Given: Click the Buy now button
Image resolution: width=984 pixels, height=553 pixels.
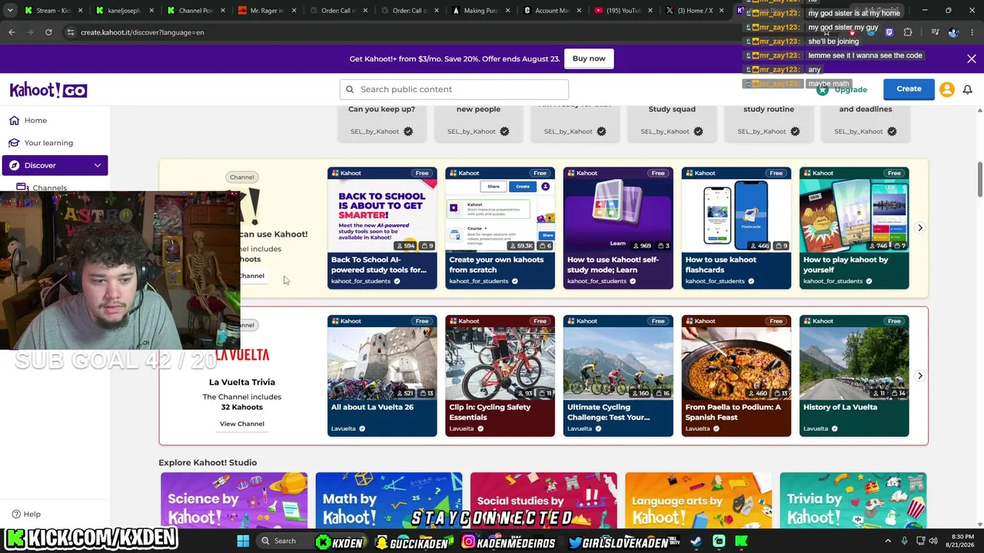Looking at the screenshot, I should pyautogui.click(x=589, y=58).
